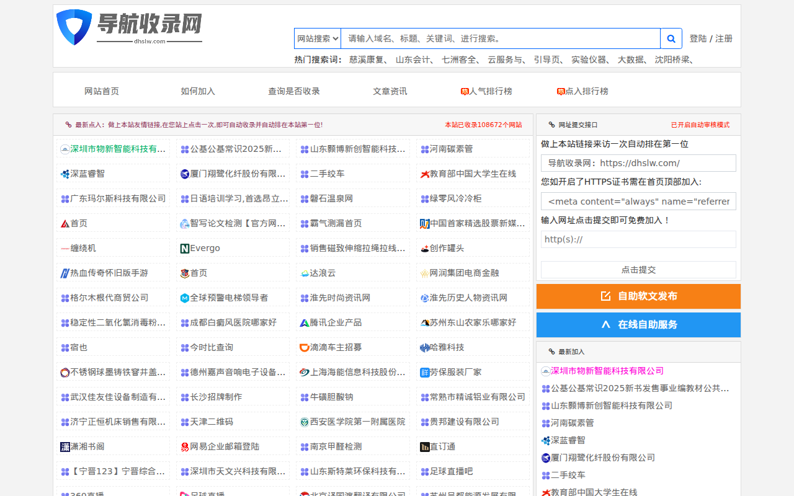Click favicon beside 热血传奇怀旧版手游

click(x=65, y=273)
